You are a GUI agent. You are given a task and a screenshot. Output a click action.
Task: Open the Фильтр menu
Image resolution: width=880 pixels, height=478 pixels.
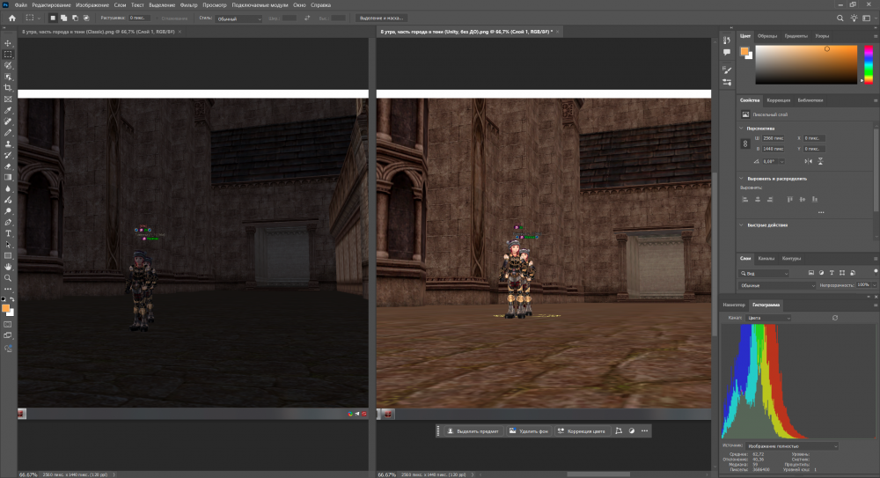tap(188, 5)
